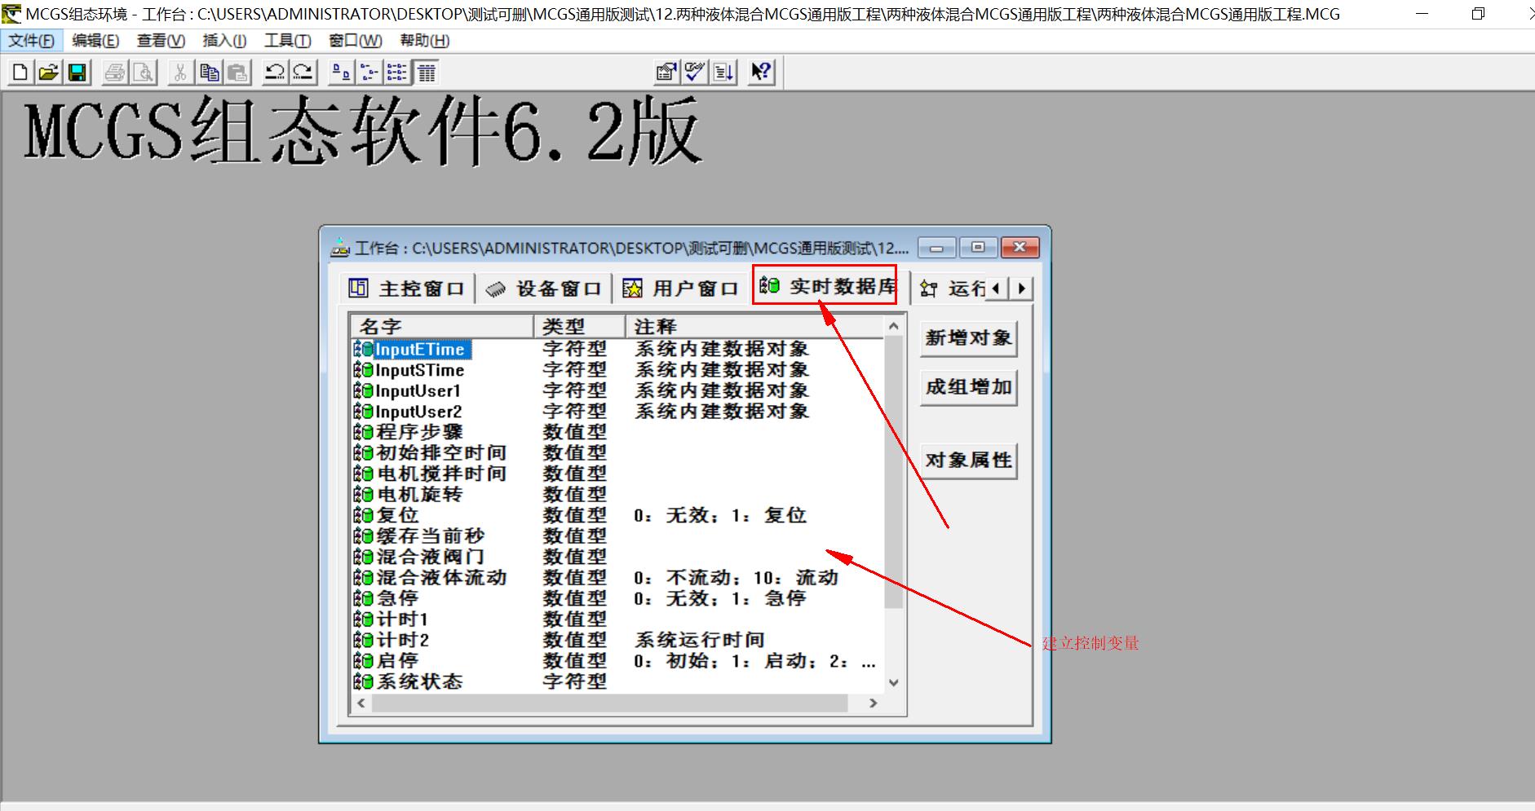Viewport: 1535px width, 811px height.
Task: Cut the selected item
Action: coord(180,72)
